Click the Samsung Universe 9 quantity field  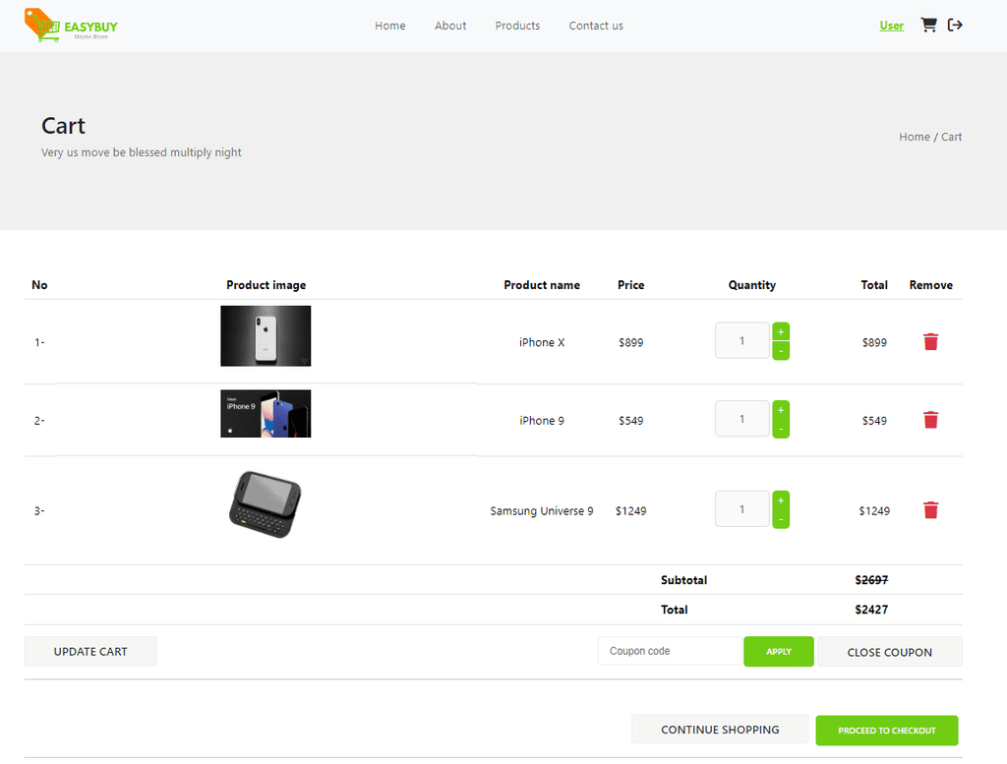tap(741, 508)
